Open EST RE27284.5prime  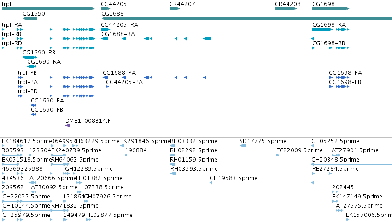(322, 174)
